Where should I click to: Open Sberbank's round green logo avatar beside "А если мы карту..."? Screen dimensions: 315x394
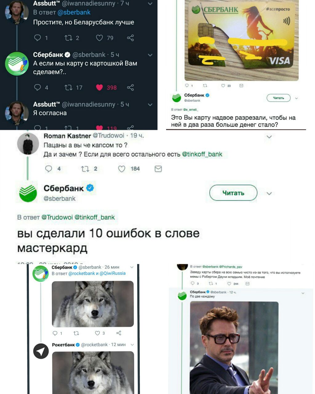[17, 64]
